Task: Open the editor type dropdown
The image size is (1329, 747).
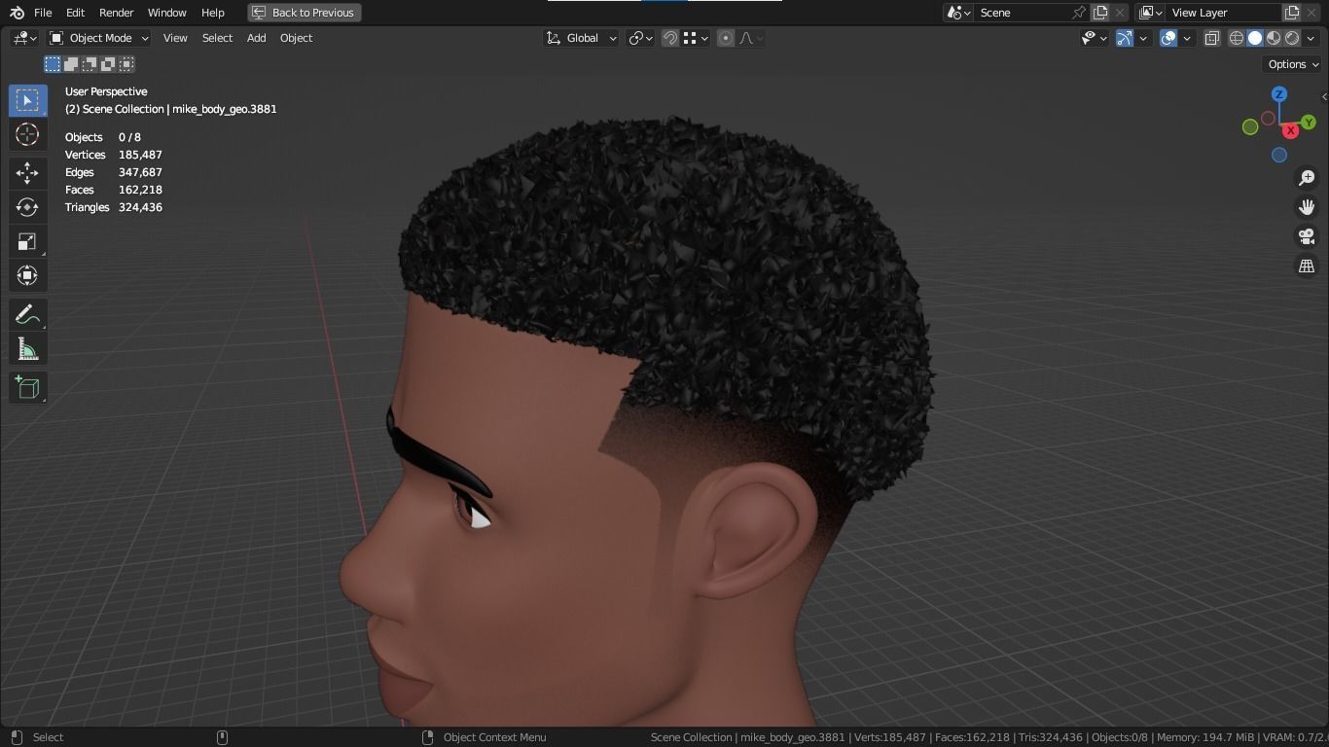Action: [24, 38]
